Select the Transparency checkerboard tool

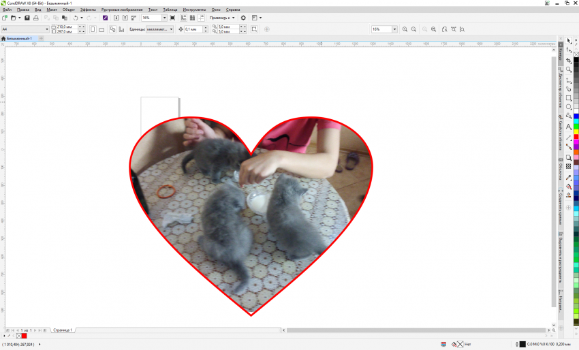(569, 167)
